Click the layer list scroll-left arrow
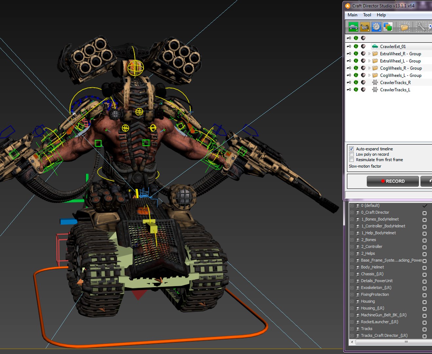Viewport: 432px width, 354px height. pos(352,342)
